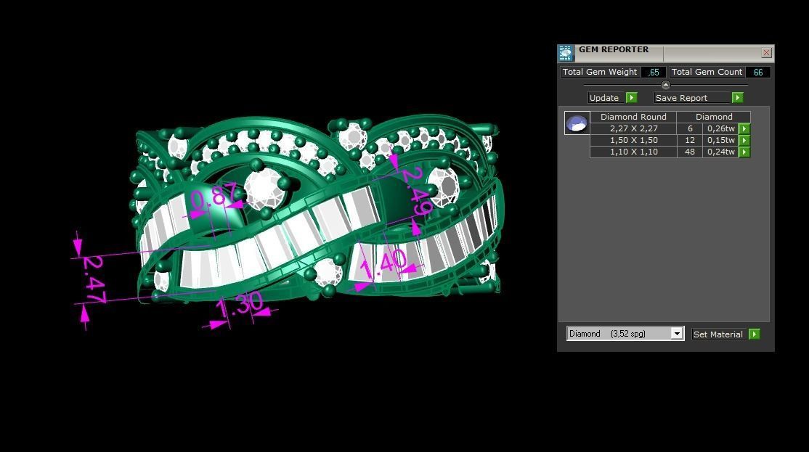Click the '0,15tw' weight cell
Screen dimensions: 809x452
pos(721,140)
